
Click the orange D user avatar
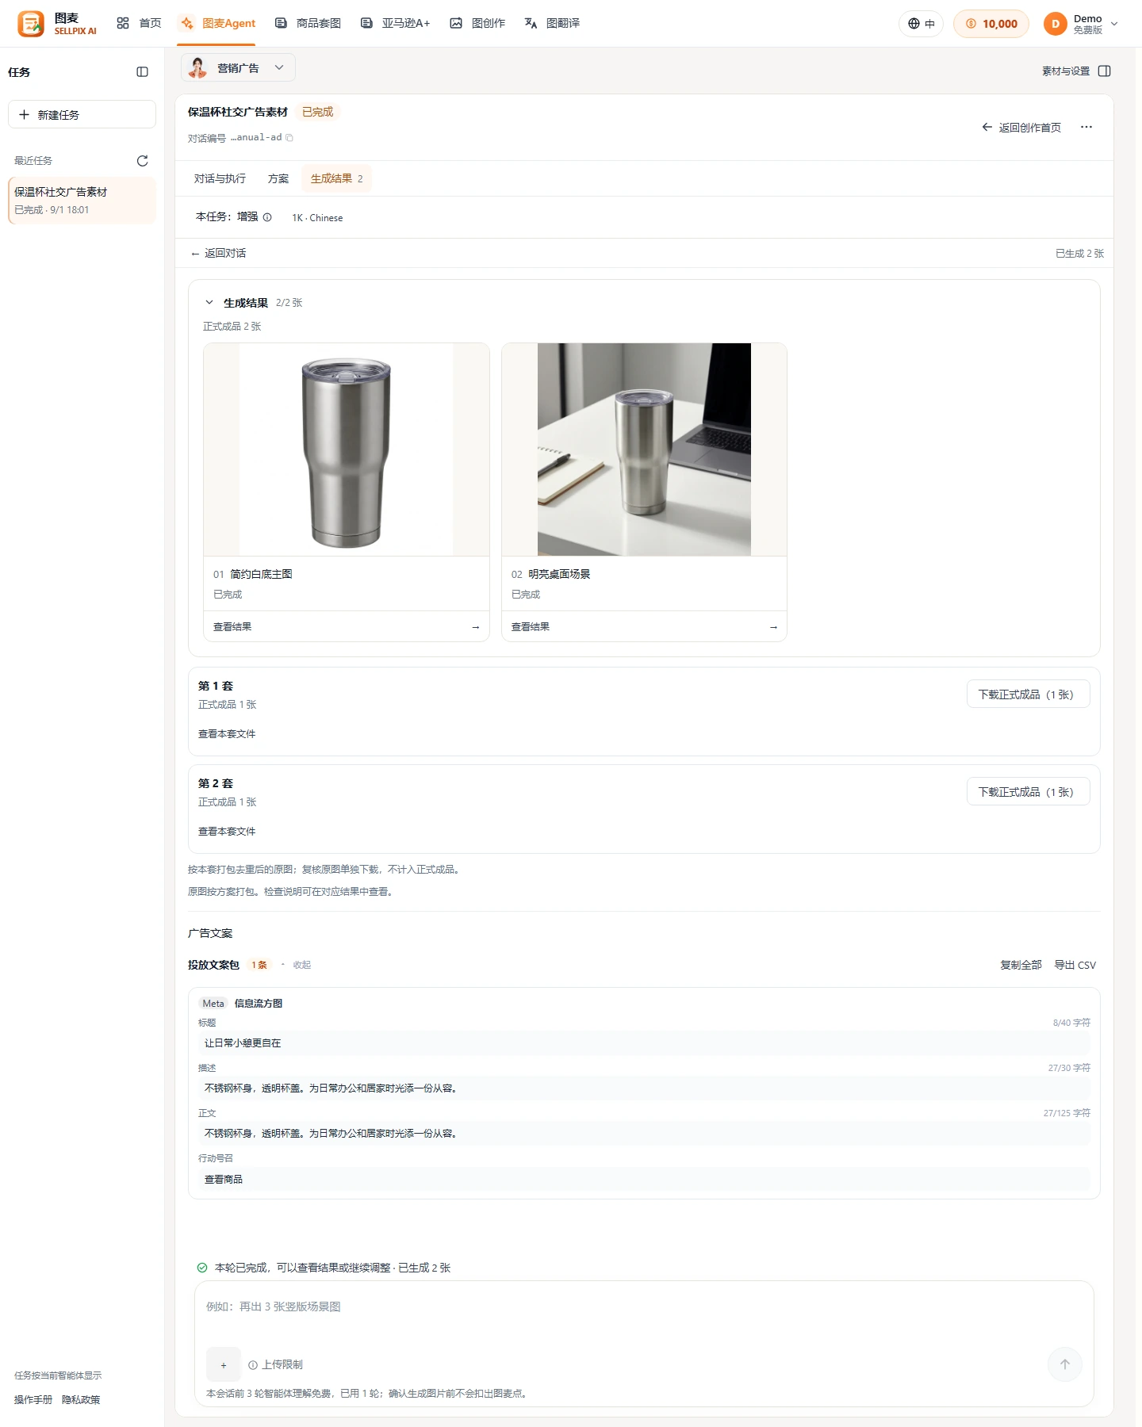point(1056,24)
